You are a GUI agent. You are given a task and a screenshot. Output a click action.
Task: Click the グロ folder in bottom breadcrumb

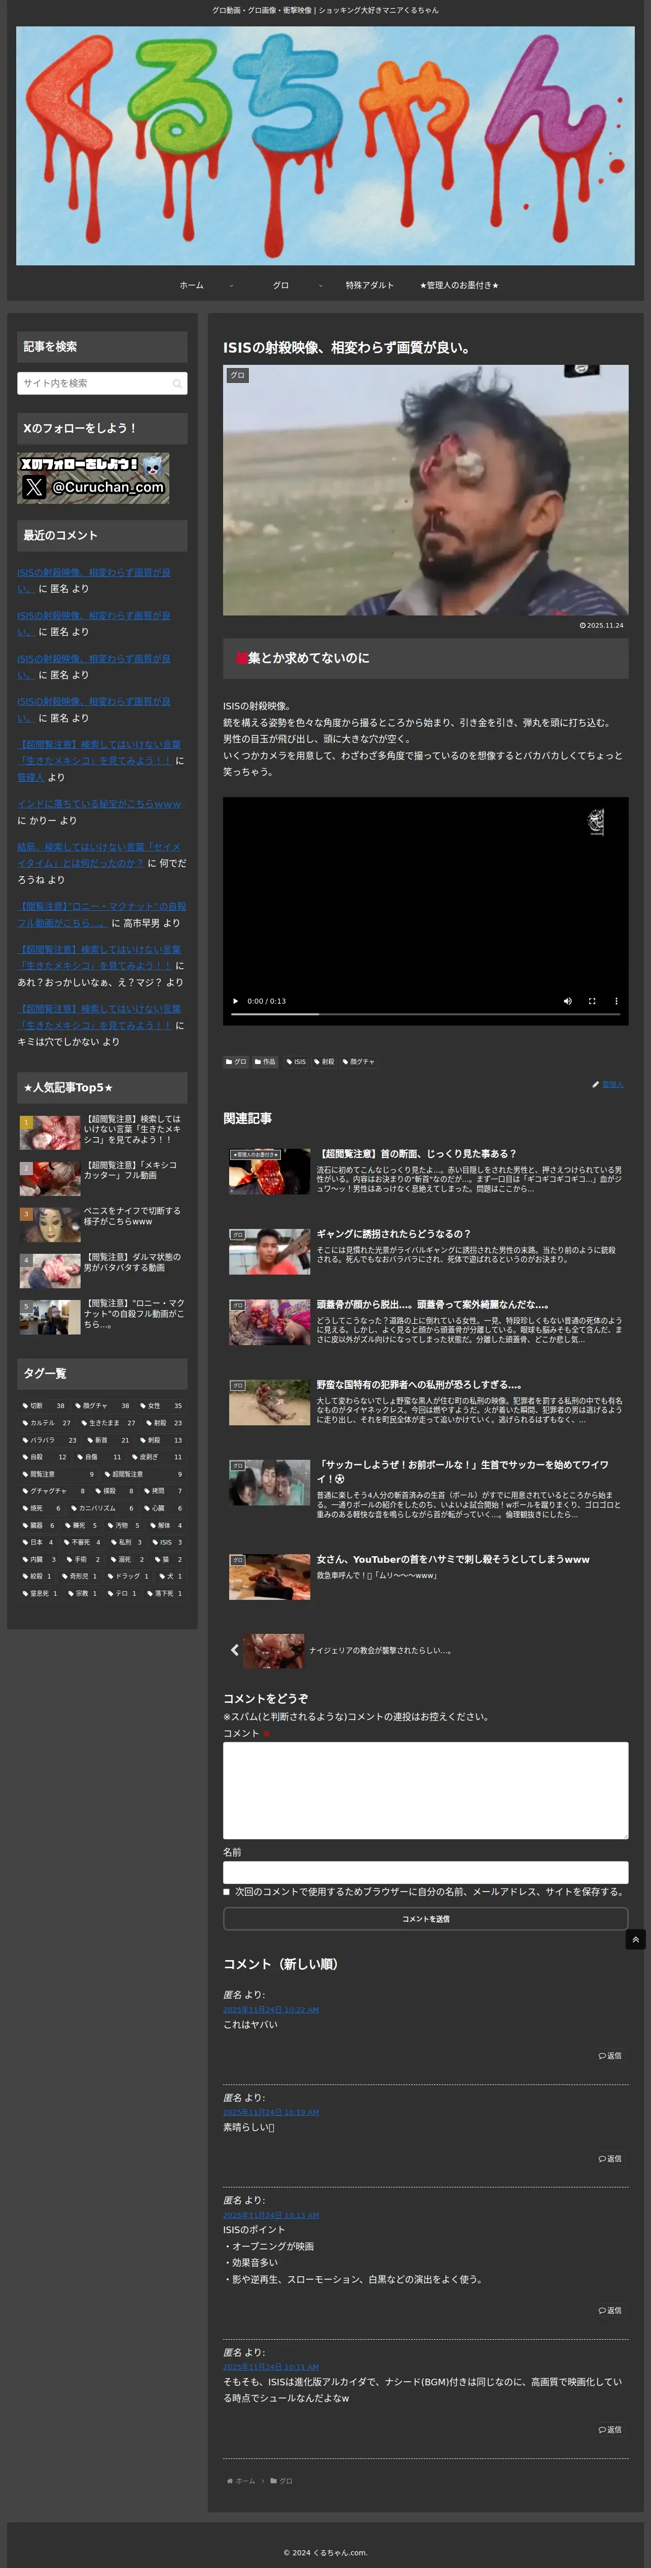[282, 2481]
